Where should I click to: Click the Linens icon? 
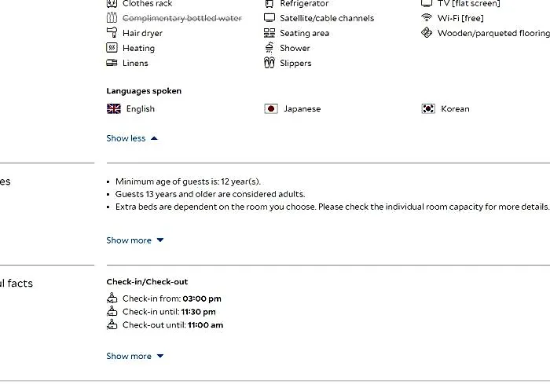click(112, 63)
